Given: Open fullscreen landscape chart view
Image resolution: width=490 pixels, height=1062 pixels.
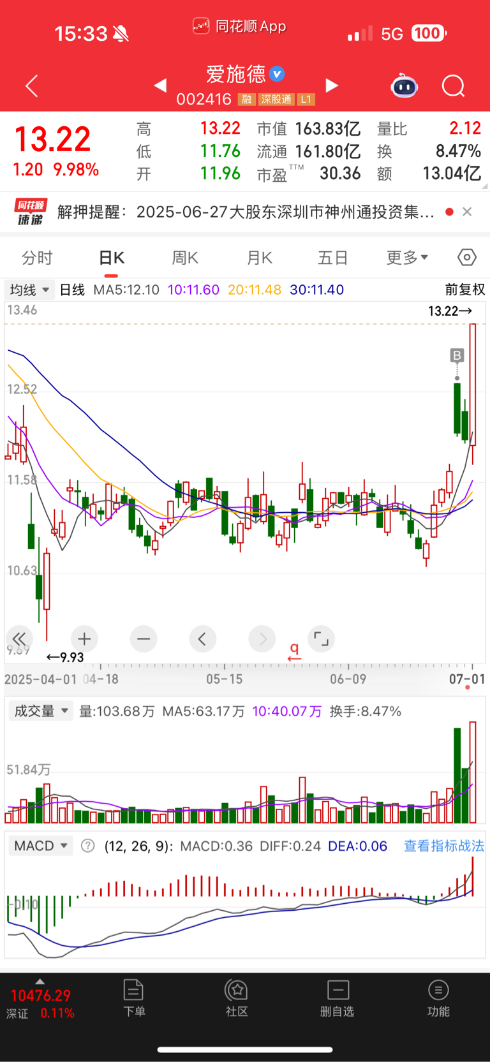Looking at the screenshot, I should point(322,638).
